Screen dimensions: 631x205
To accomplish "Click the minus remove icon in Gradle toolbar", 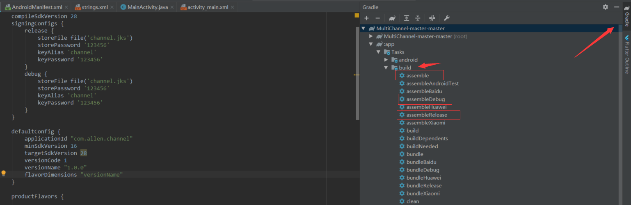I will (377, 18).
